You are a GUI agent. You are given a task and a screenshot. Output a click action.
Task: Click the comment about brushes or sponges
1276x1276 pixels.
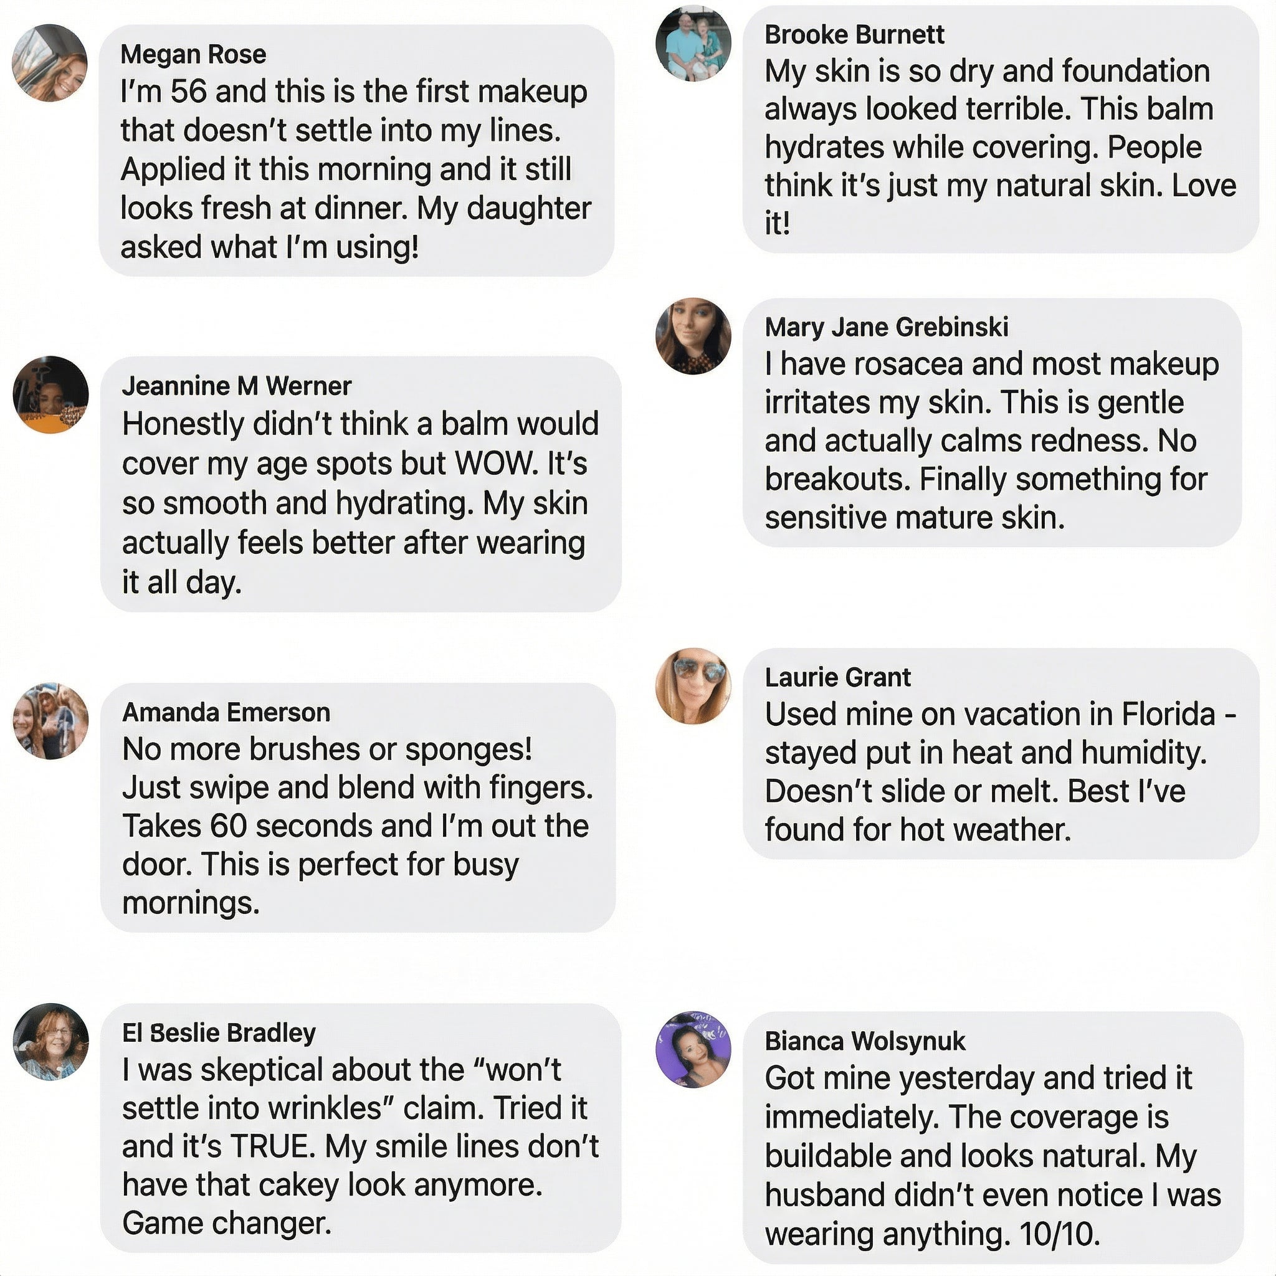pyautogui.click(x=356, y=826)
